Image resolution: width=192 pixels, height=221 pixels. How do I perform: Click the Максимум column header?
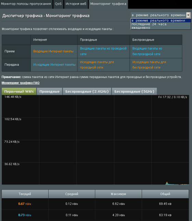tap(118, 194)
